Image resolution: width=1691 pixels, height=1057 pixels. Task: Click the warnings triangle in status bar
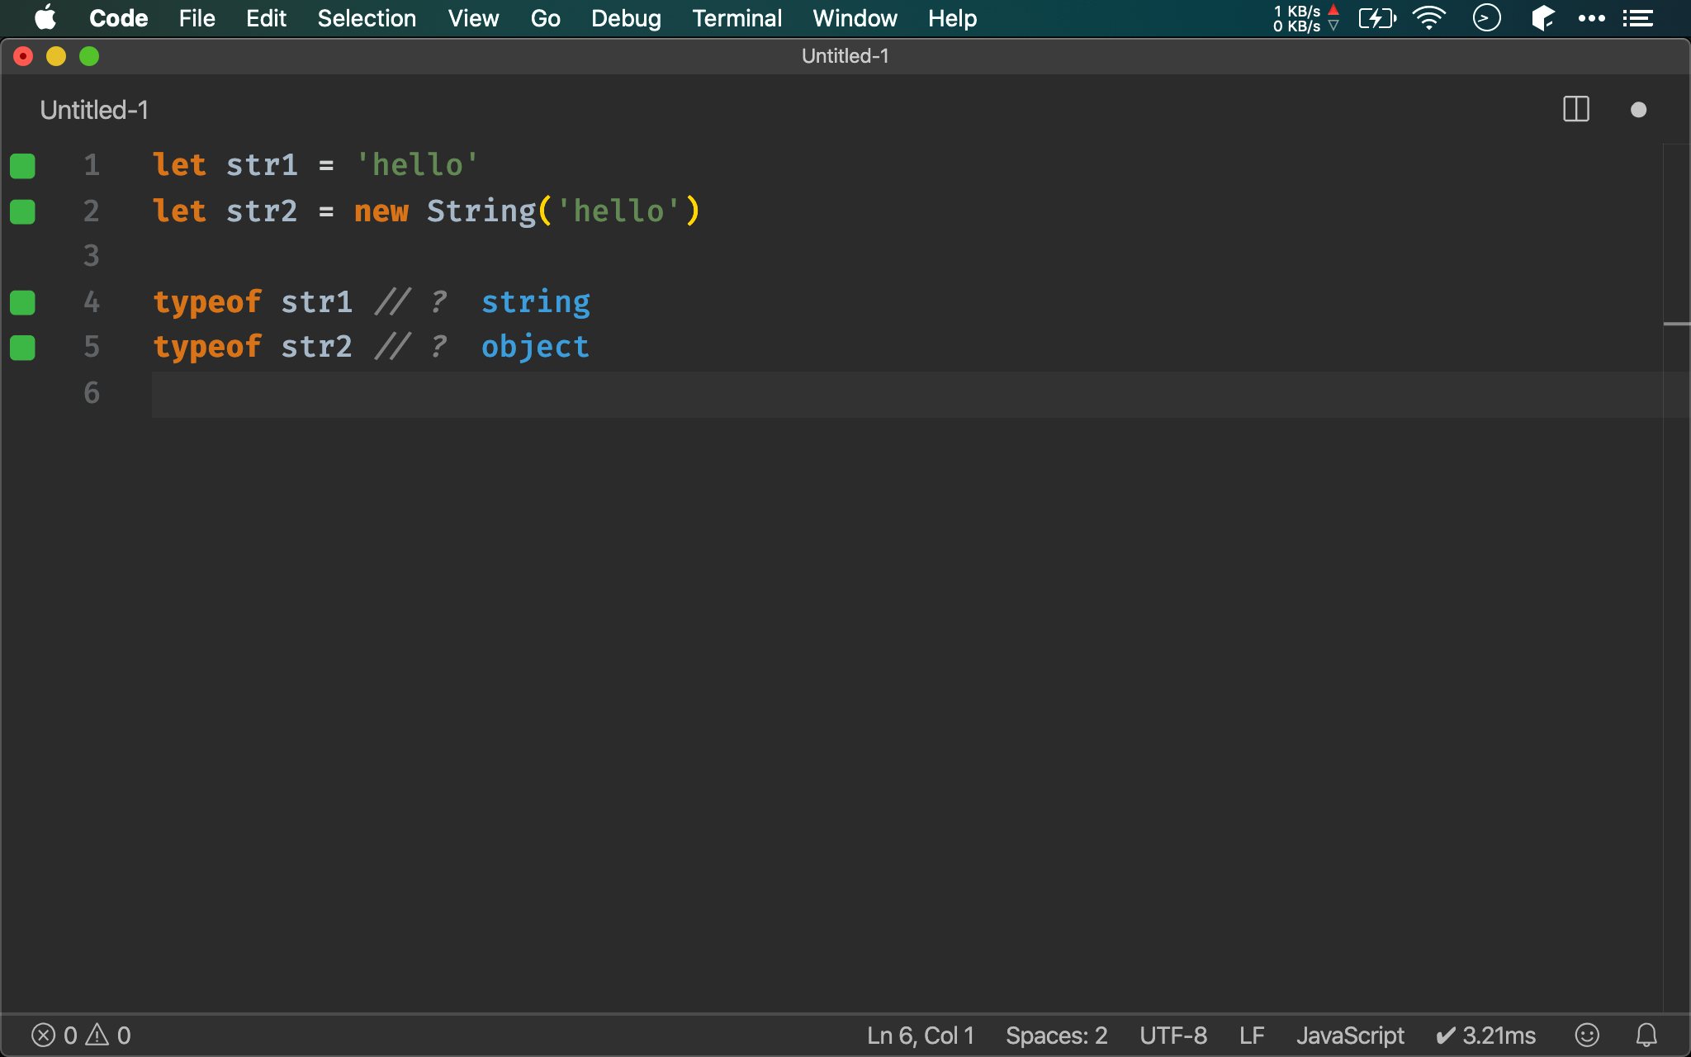[97, 1034]
